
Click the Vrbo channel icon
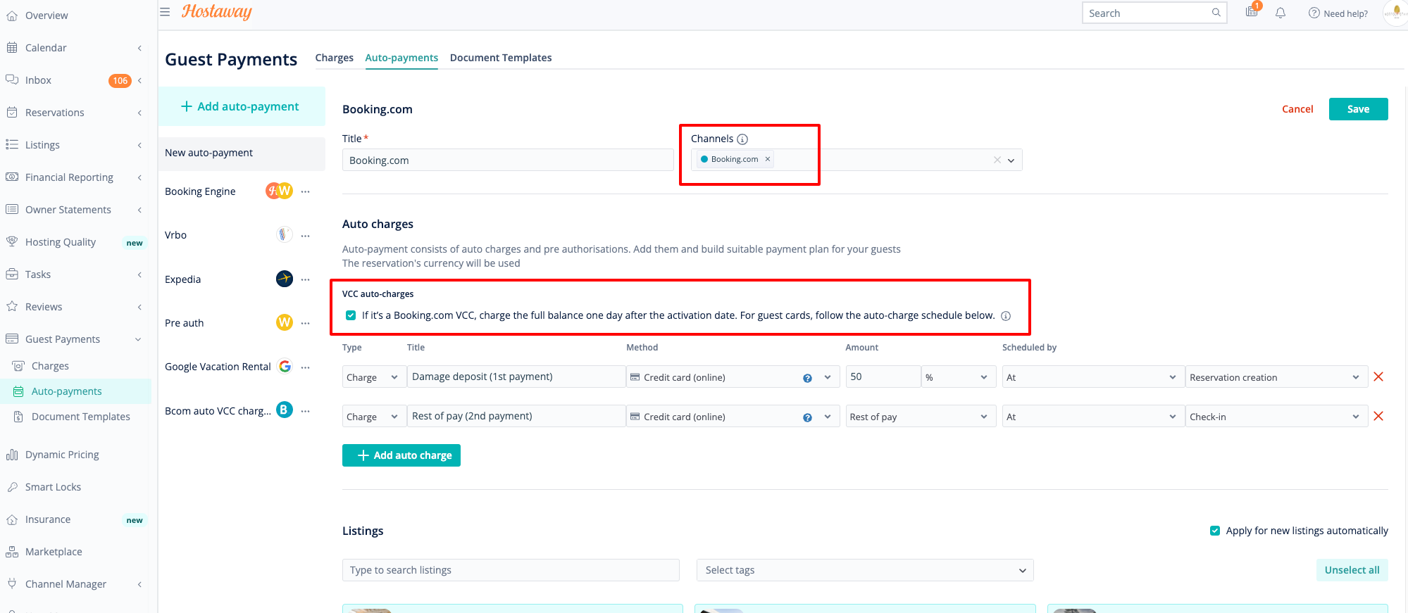point(284,234)
